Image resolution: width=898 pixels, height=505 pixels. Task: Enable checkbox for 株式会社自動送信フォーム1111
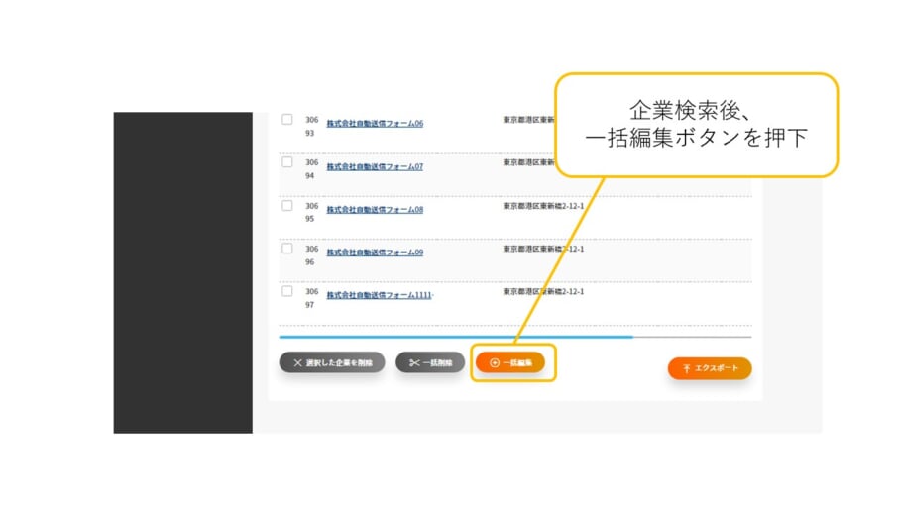287,291
